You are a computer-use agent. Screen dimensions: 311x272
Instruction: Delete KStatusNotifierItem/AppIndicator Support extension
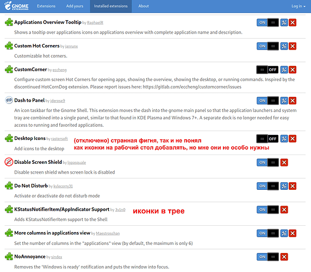click(284, 209)
